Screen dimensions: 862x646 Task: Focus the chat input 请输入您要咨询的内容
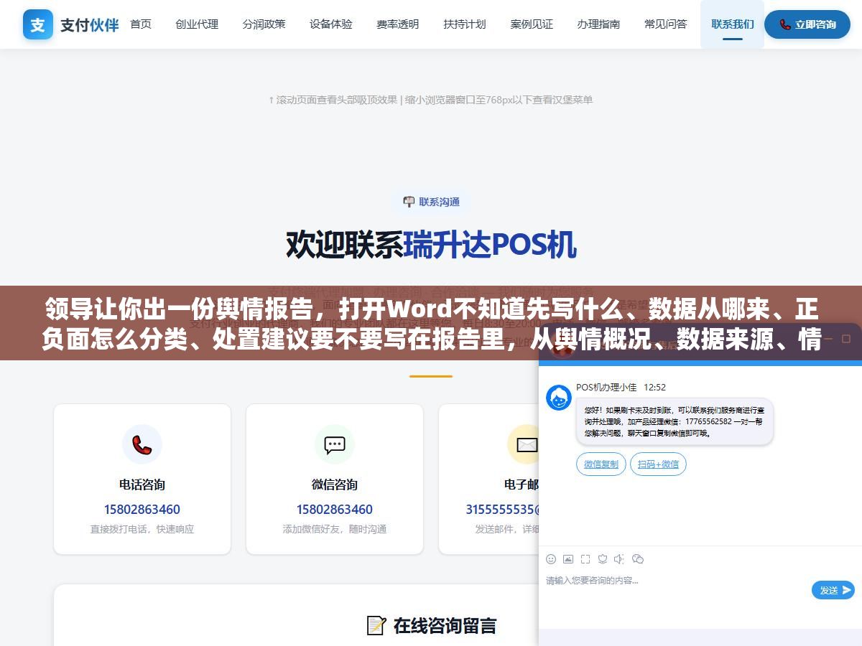[675, 580]
